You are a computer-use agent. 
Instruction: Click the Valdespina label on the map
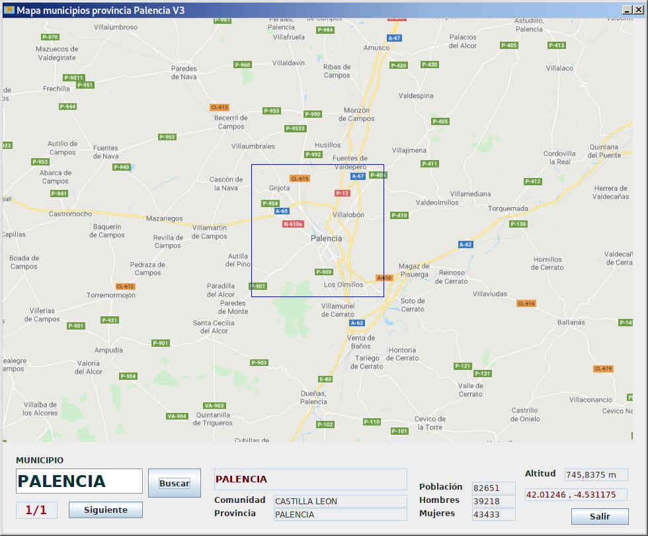coord(416,95)
